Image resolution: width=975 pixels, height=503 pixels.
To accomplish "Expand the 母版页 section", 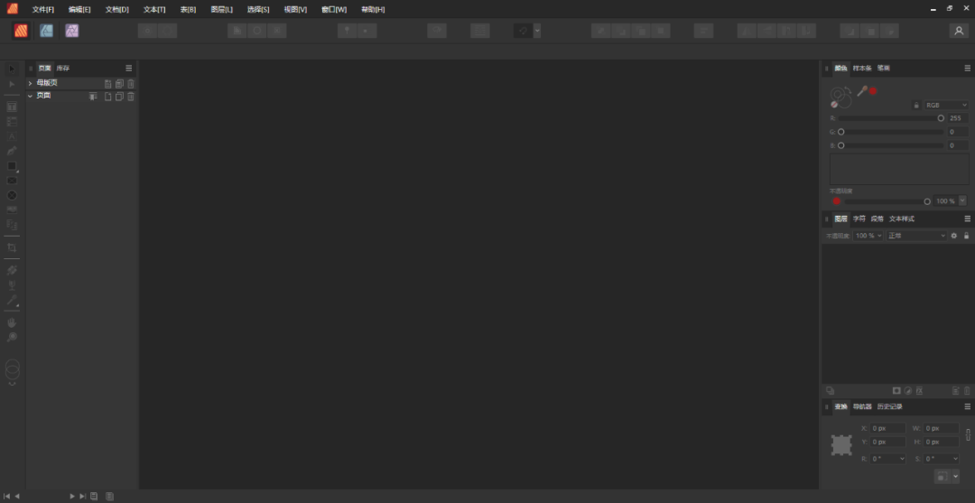I will 30,83.
